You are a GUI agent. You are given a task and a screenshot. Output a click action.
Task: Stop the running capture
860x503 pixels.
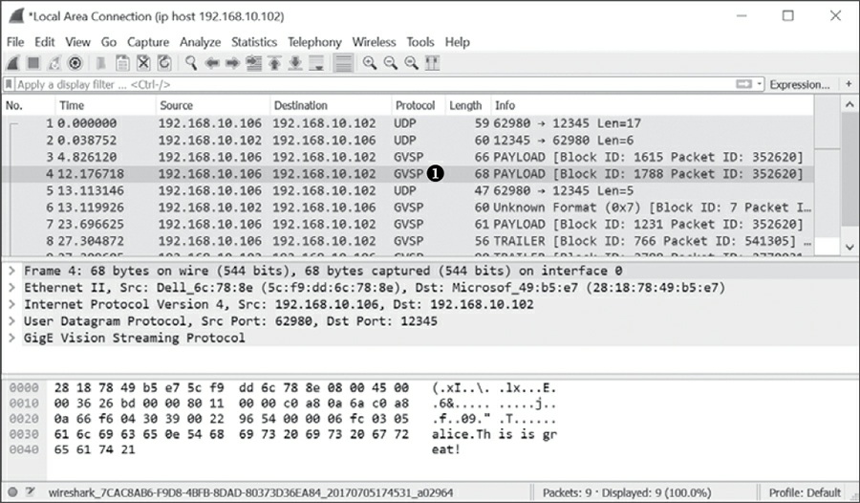(x=33, y=63)
